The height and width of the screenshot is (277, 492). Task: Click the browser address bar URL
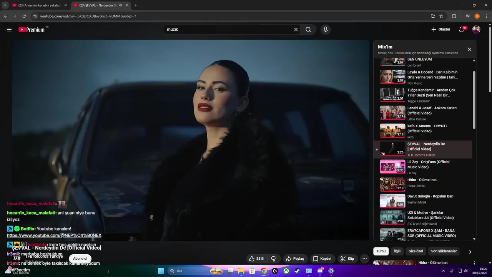pos(88,16)
